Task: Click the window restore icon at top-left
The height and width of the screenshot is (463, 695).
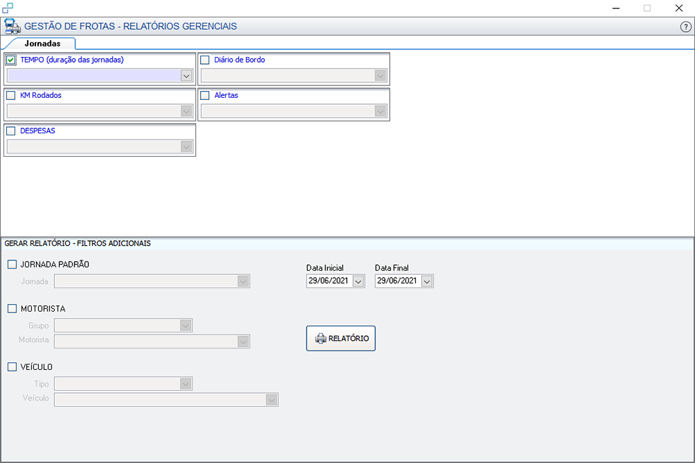Action: (8, 8)
